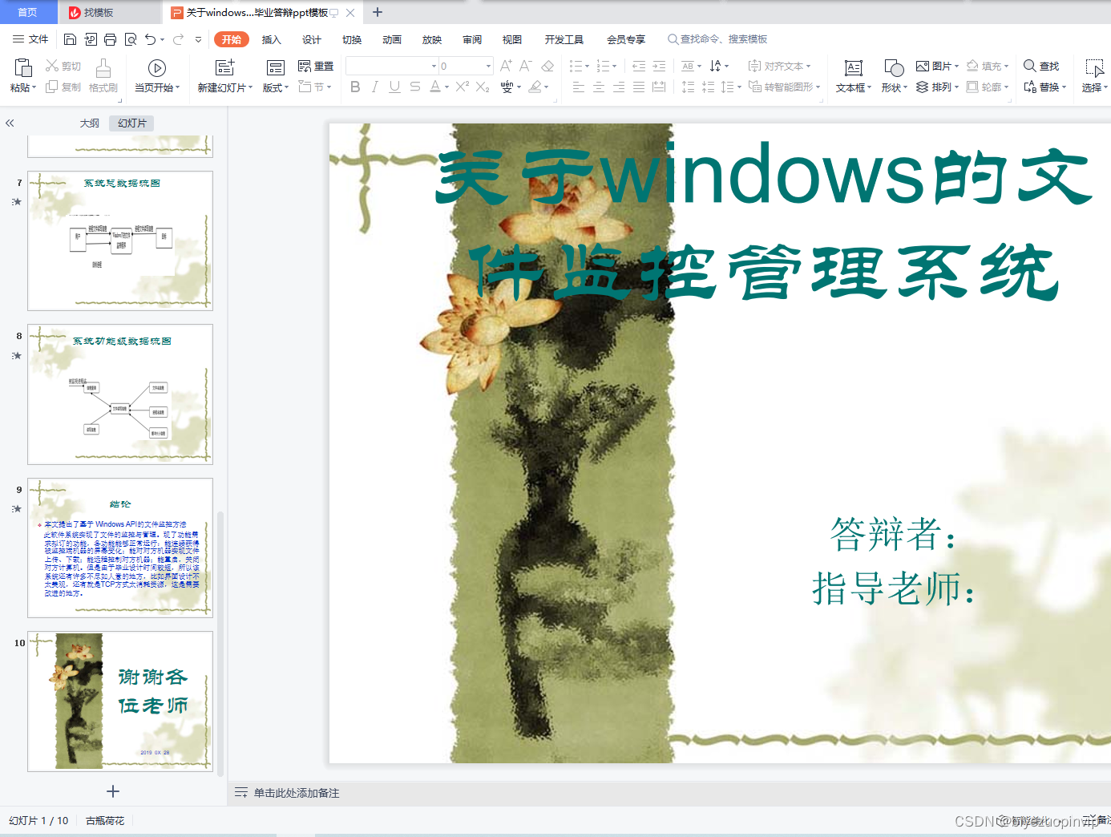Image resolution: width=1111 pixels, height=837 pixels.
Task: Open the Review (审阅) ribbon tab
Action: [x=472, y=39]
